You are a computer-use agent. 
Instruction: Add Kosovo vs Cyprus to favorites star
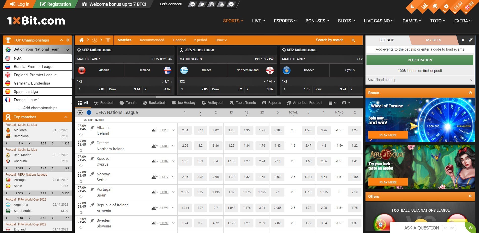click(81, 166)
